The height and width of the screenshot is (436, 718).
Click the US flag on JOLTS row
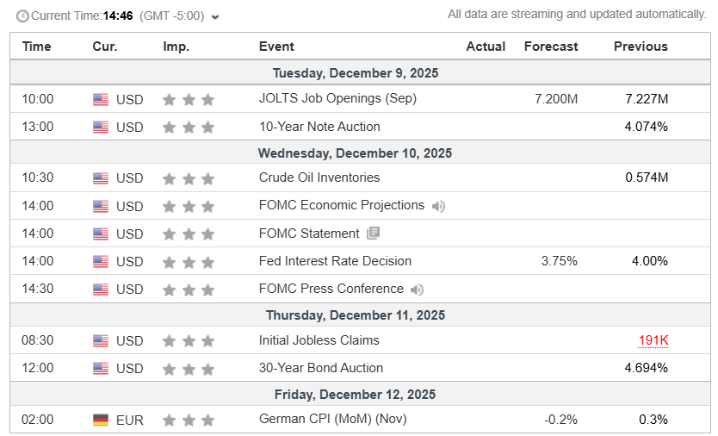coord(101,100)
